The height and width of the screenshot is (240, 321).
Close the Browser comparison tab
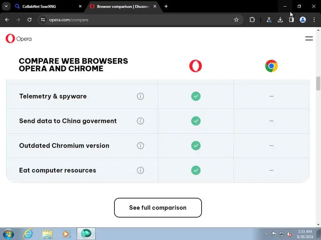coord(155,6)
